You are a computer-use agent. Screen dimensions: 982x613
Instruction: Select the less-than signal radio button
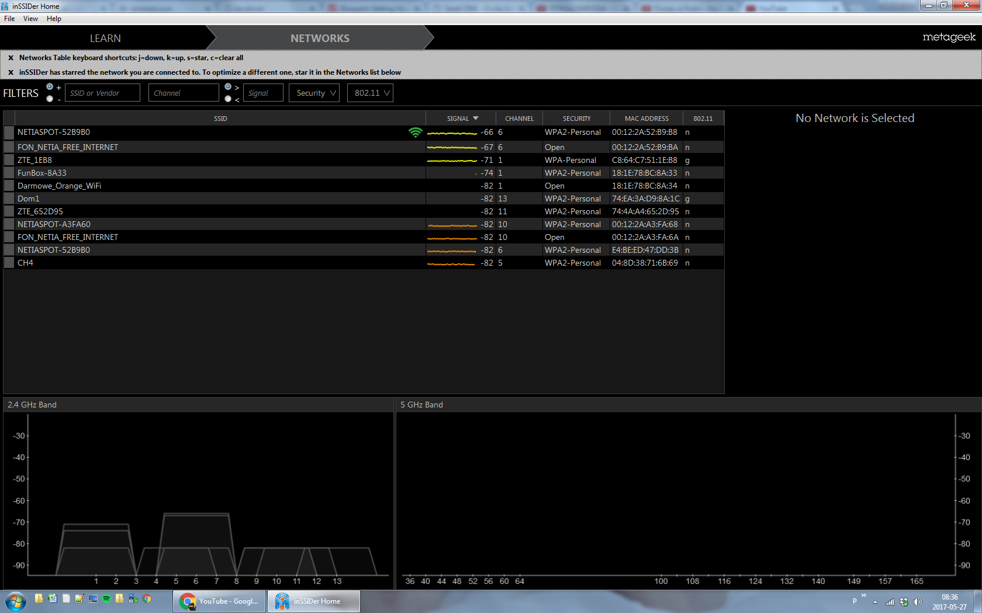click(x=228, y=99)
